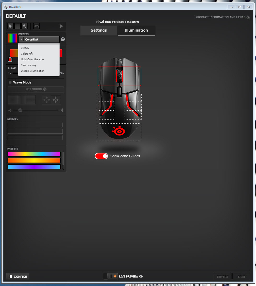The height and width of the screenshot is (286, 256).
Task: Select the SteelSeries logo illumination zone
Action: point(119,132)
